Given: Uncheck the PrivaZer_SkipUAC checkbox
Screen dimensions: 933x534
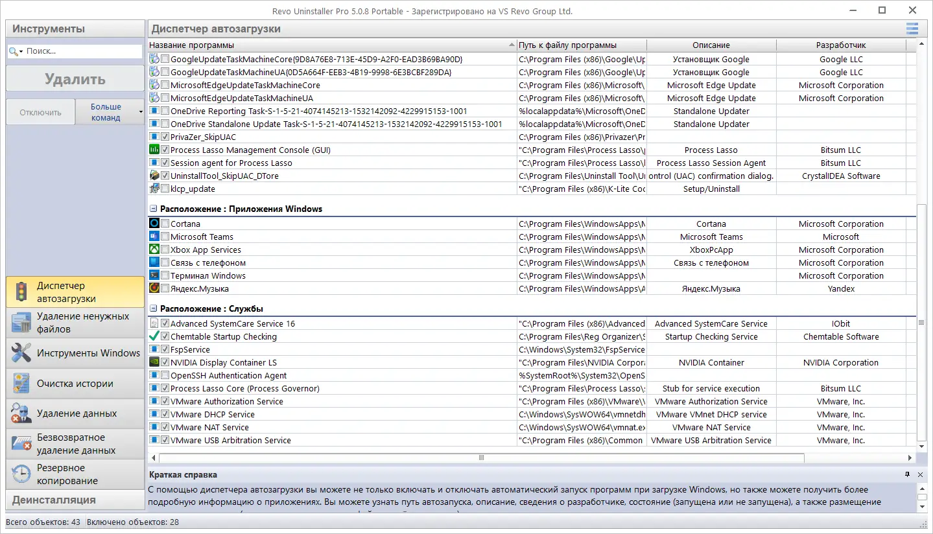Looking at the screenshot, I should pos(165,137).
